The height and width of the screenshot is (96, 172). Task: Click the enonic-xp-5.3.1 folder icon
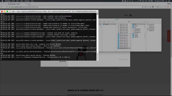click(x=119, y=34)
